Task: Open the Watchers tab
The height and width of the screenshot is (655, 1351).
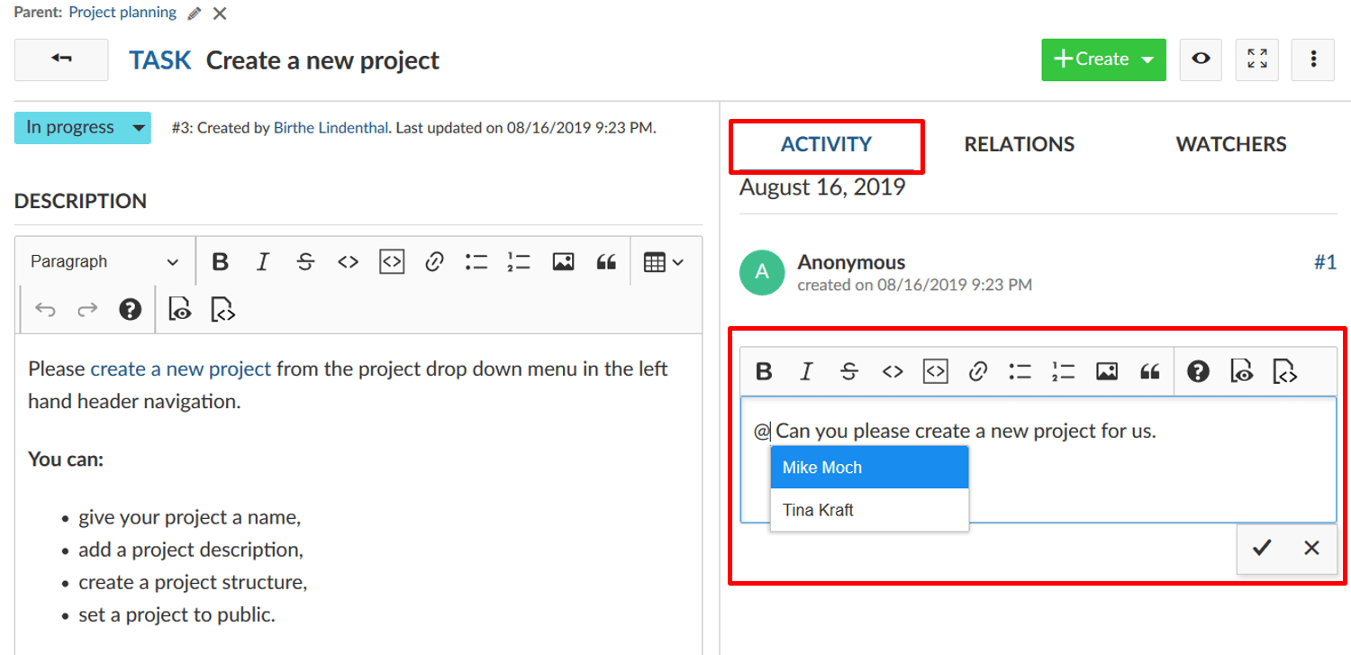Action: [x=1230, y=144]
